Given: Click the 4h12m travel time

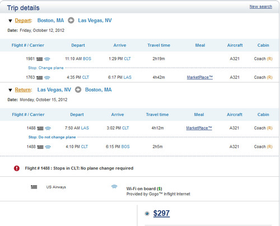Looking at the screenshot, I should 157,128.
